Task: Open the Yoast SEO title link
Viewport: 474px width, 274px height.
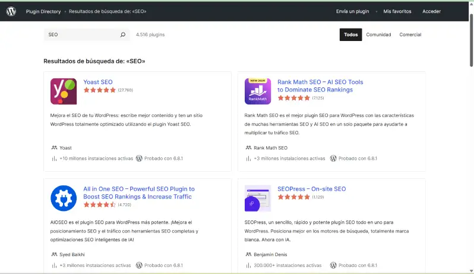Action: [x=98, y=82]
